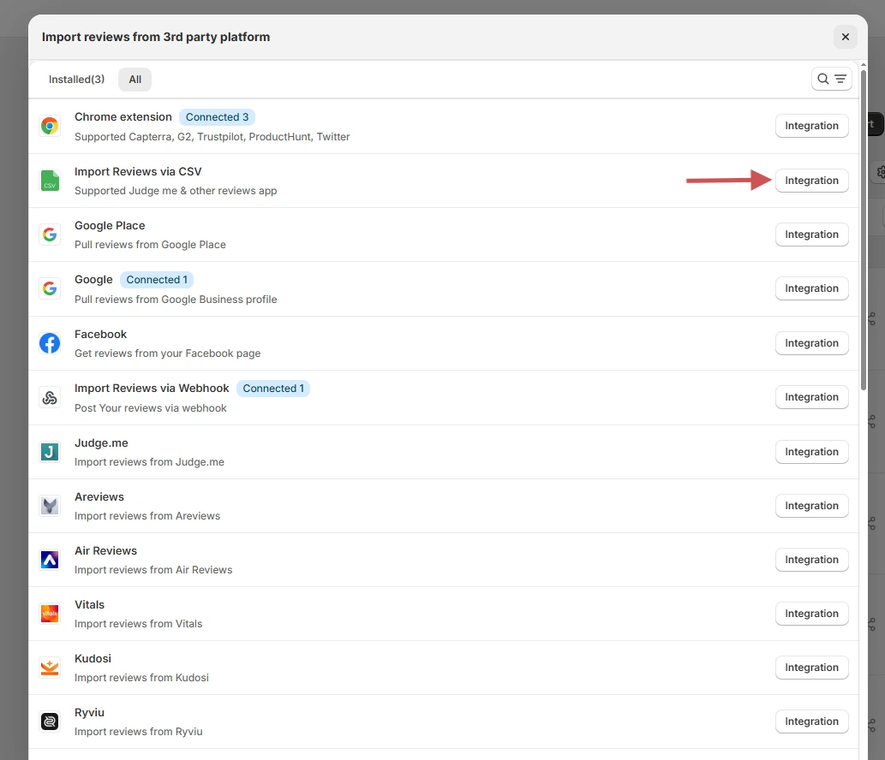Click the Connected 1 badge beside Webhook

[x=273, y=389]
